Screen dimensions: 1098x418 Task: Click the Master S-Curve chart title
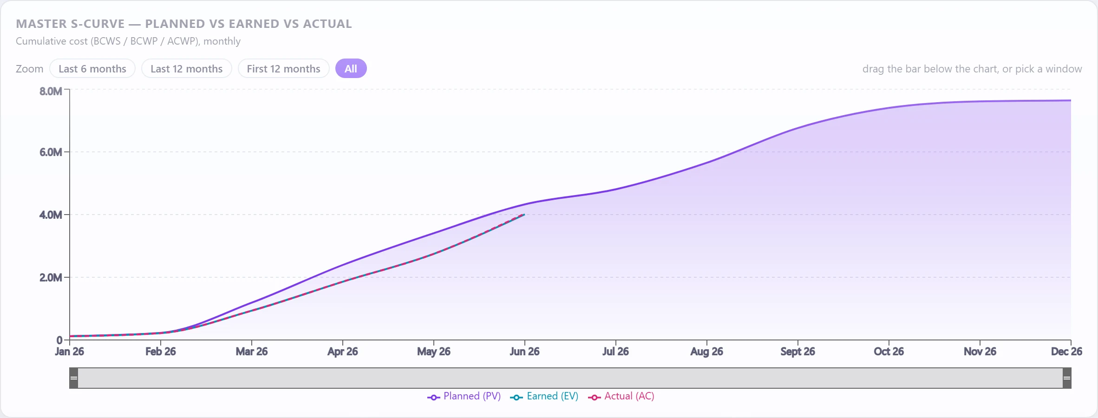[x=184, y=24]
